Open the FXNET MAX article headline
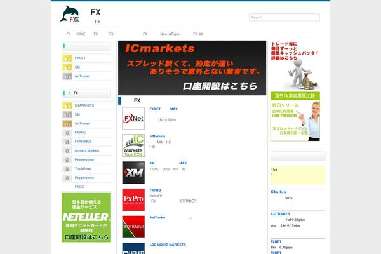The width and height of the screenshot is (381, 254). (x=163, y=109)
